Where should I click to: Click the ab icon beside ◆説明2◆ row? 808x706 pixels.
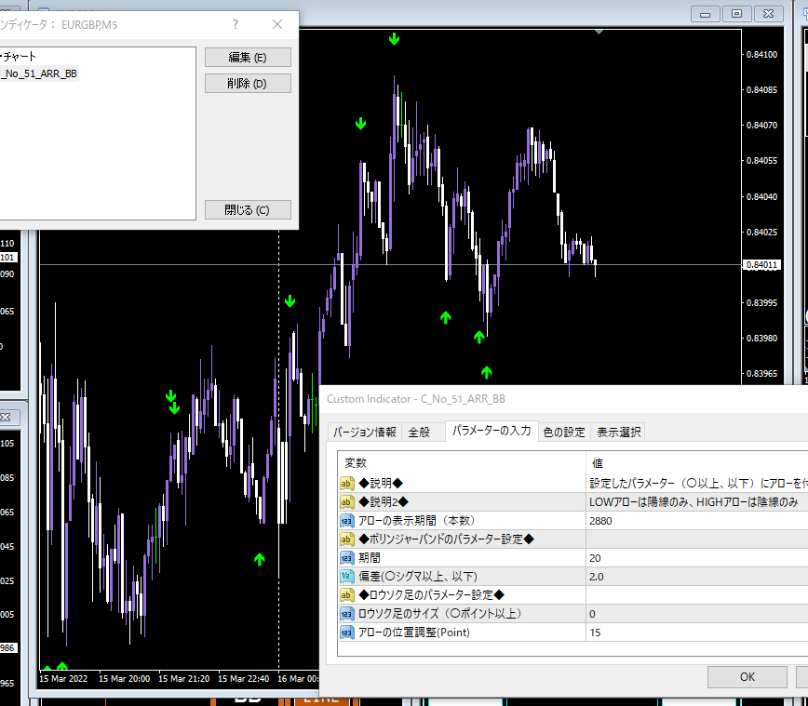(347, 502)
